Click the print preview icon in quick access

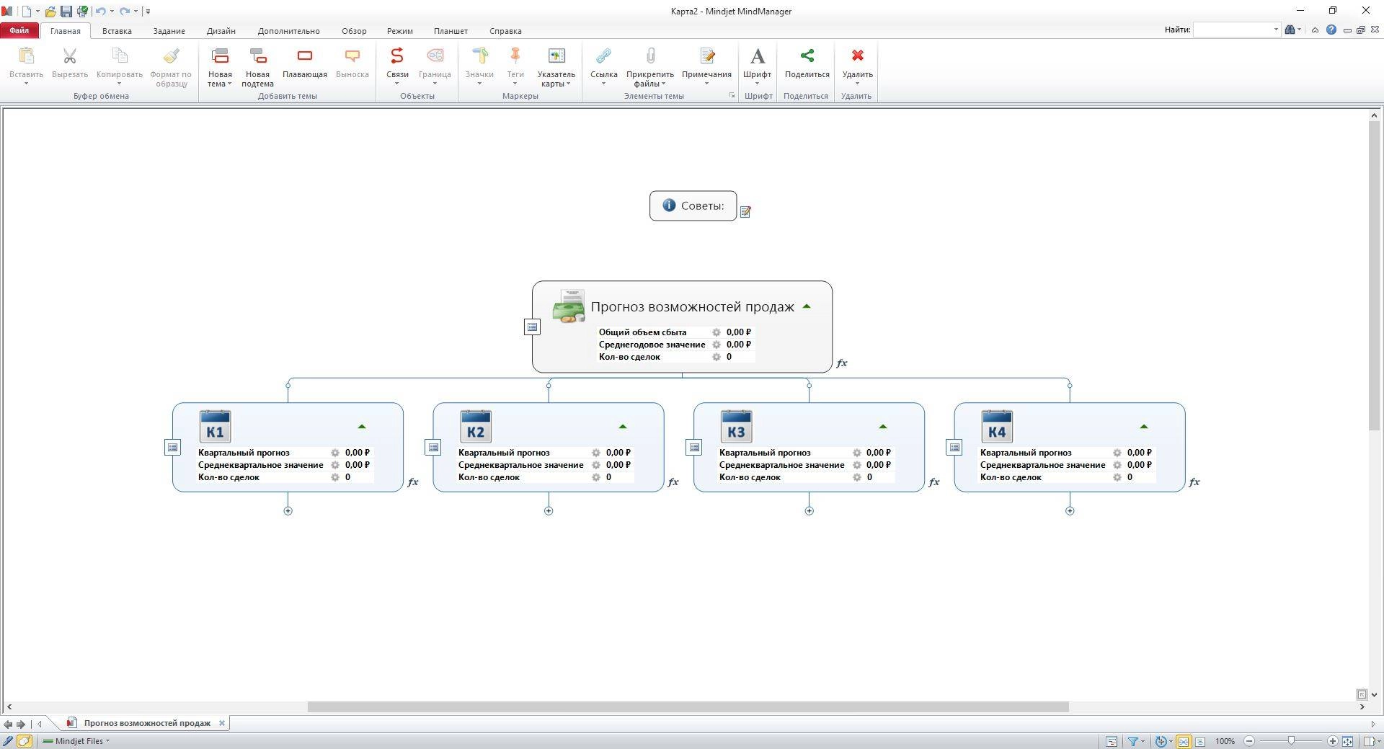click(82, 11)
